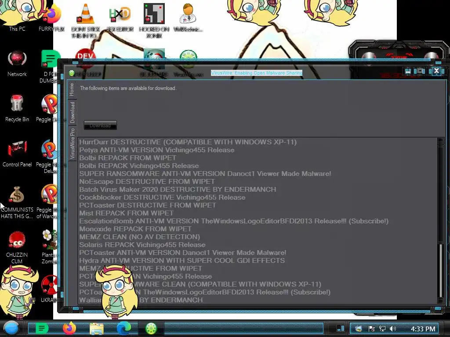Open the HxD SEX EDITOR shortcut
The width and height of the screenshot is (450, 337).
tap(120, 17)
